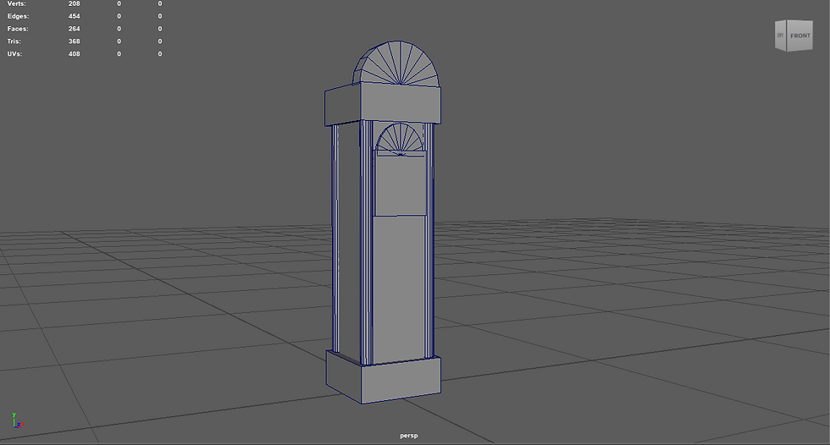Select the base block of the model
This screenshot has height=445, width=830.
[383, 378]
